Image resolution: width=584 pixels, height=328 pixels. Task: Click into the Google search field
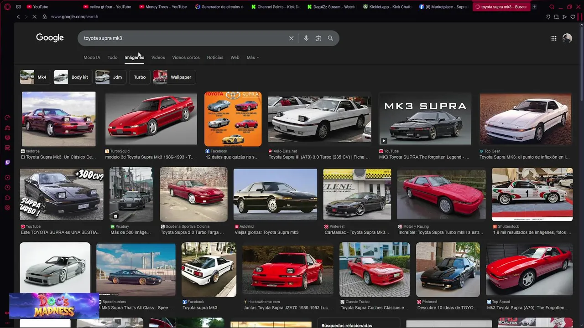pos(182,38)
